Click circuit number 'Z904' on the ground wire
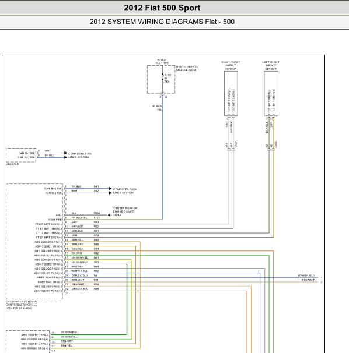This screenshot has height=353, width=349. (x=97, y=213)
